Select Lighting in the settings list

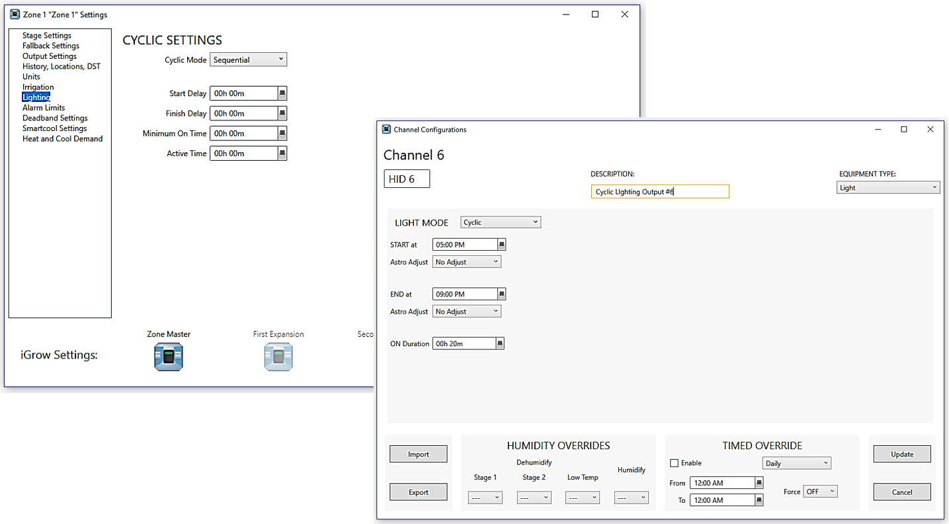click(x=36, y=97)
